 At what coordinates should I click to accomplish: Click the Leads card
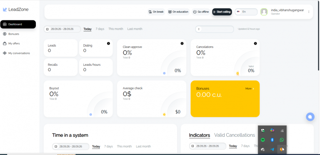click(60, 48)
